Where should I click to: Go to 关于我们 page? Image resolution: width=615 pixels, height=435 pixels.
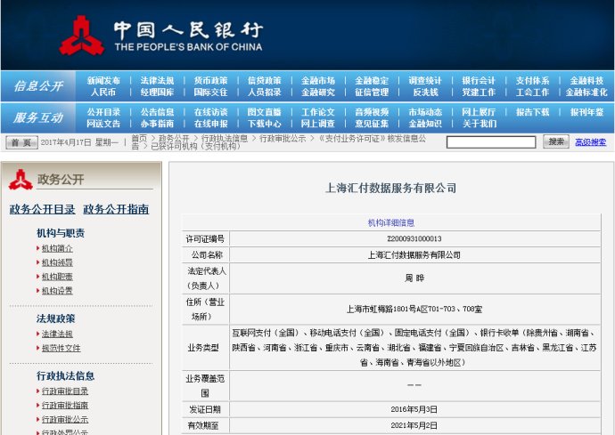click(479, 124)
